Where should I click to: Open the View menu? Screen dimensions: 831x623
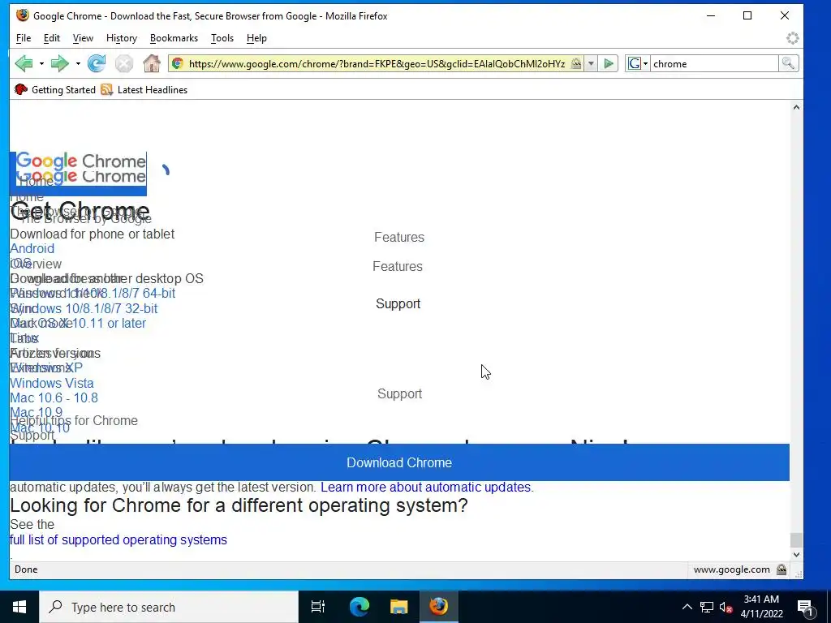point(83,38)
